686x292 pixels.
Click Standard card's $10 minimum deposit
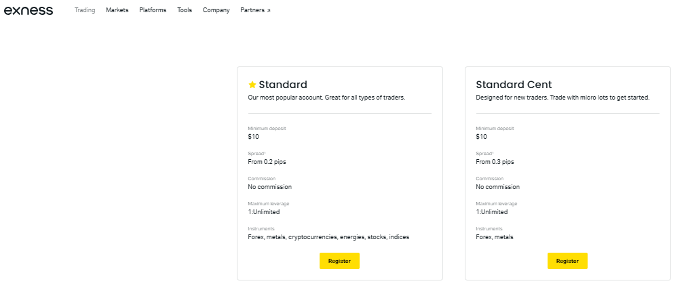pos(254,136)
